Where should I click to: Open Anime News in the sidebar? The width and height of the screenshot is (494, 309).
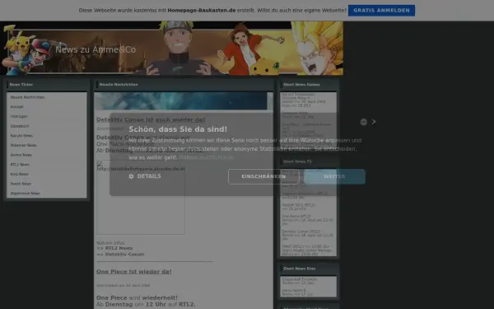21,155
